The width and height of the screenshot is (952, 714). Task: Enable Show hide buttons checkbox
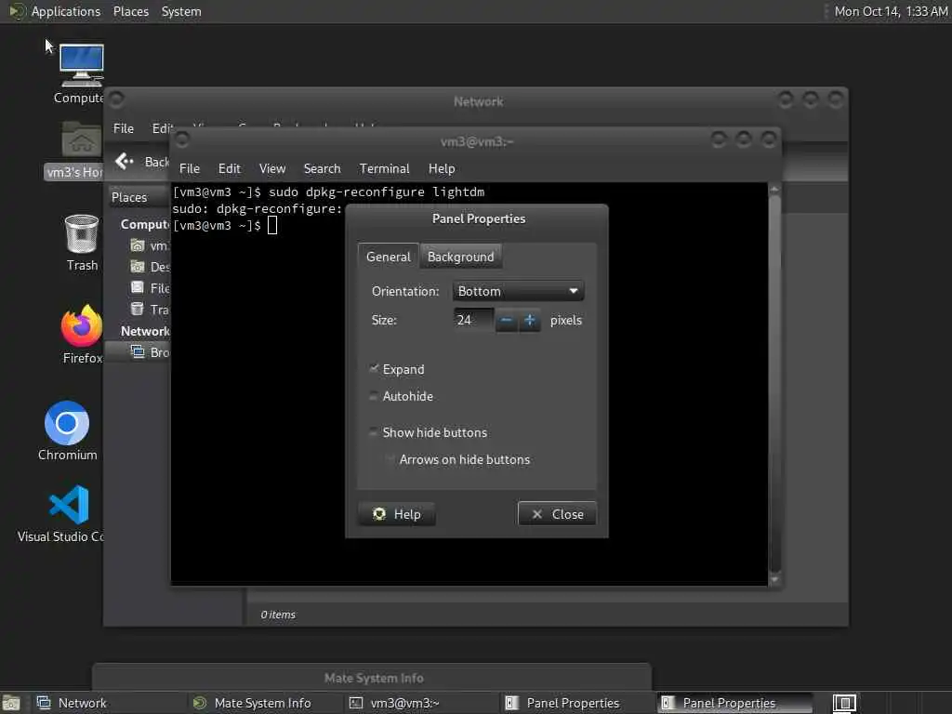coord(374,432)
